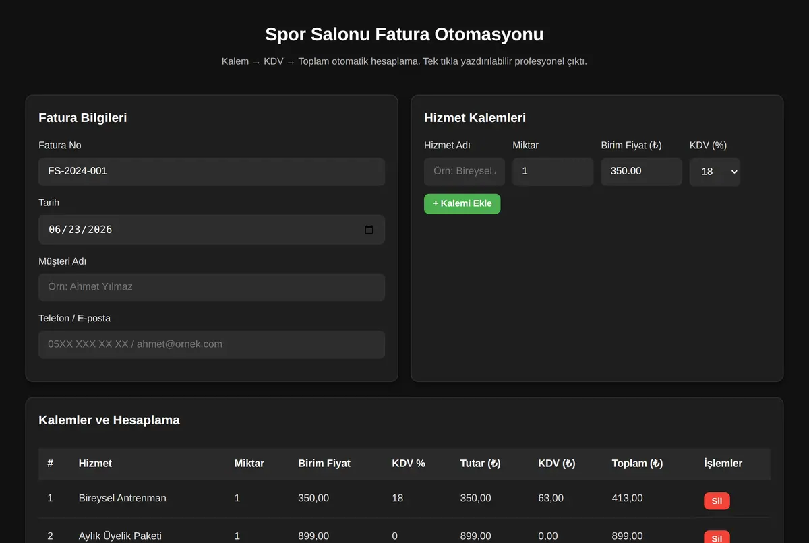Image resolution: width=809 pixels, height=543 pixels.
Task: Click the 63,00 KDV cell
Action: click(x=551, y=499)
